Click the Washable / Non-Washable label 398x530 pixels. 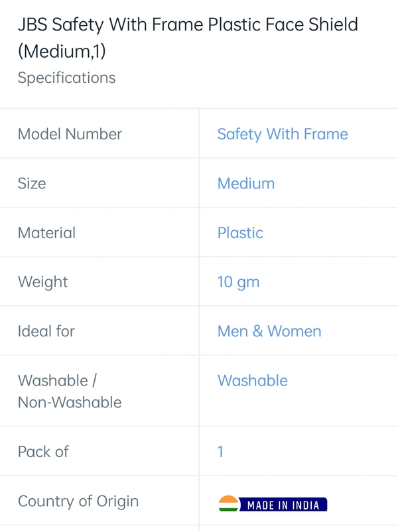(x=70, y=391)
